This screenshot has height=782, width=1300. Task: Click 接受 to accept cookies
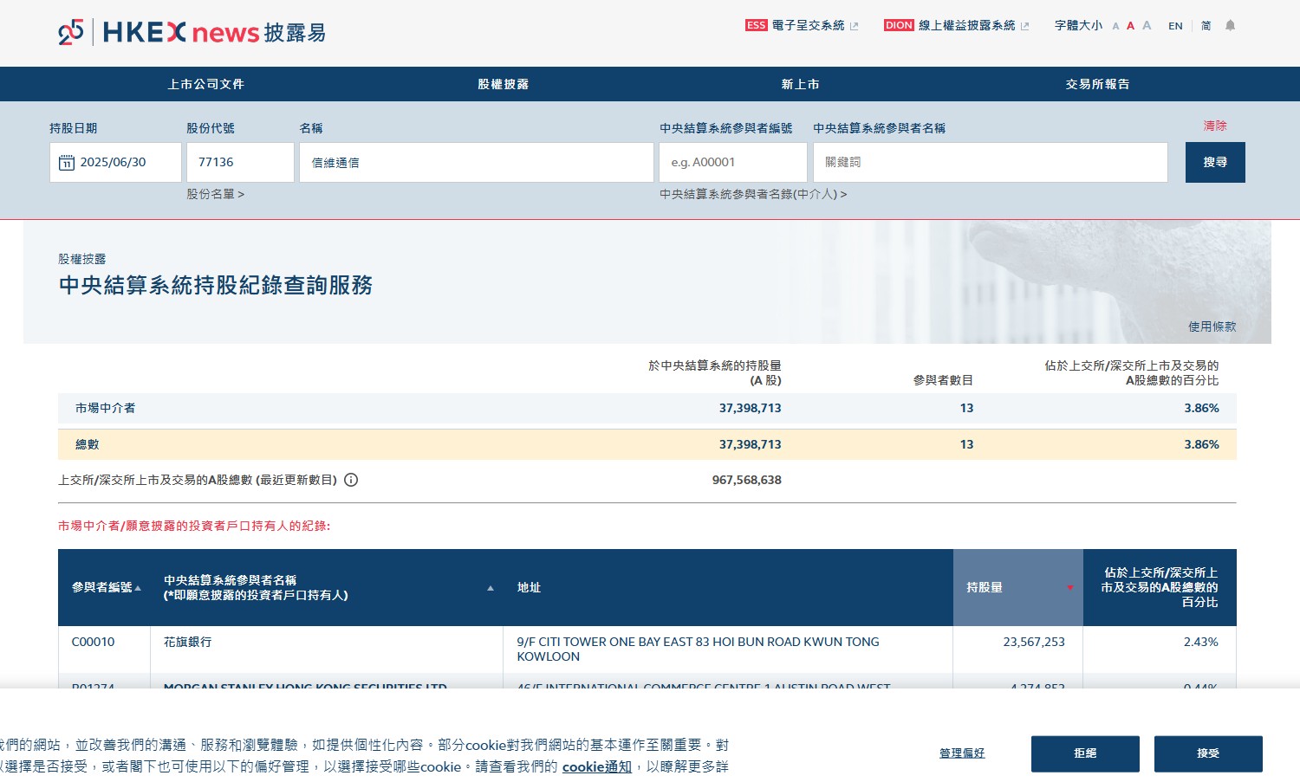1208,753
